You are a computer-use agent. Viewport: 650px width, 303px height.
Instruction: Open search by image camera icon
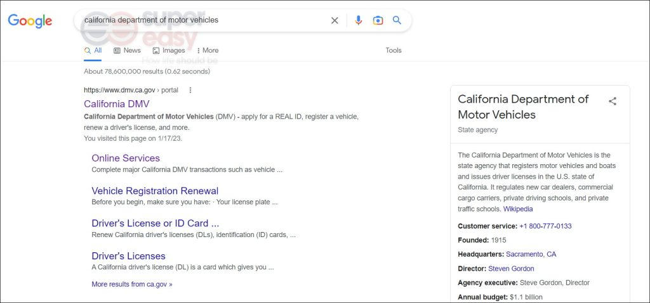tap(378, 20)
